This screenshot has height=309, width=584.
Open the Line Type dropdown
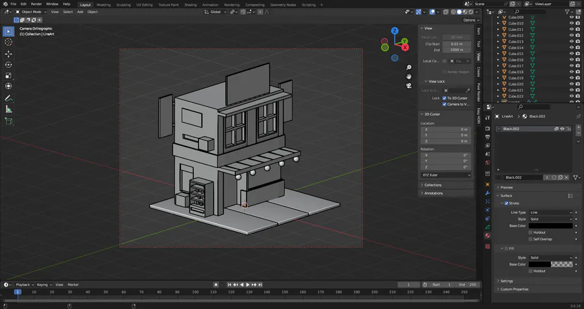550,212
